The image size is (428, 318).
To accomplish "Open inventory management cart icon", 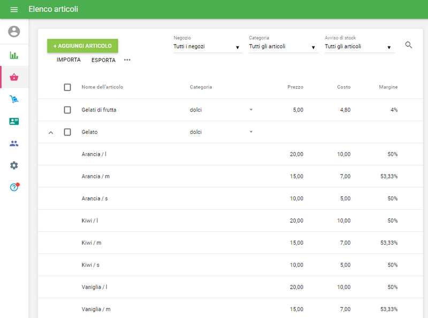I will pyautogui.click(x=14, y=99).
